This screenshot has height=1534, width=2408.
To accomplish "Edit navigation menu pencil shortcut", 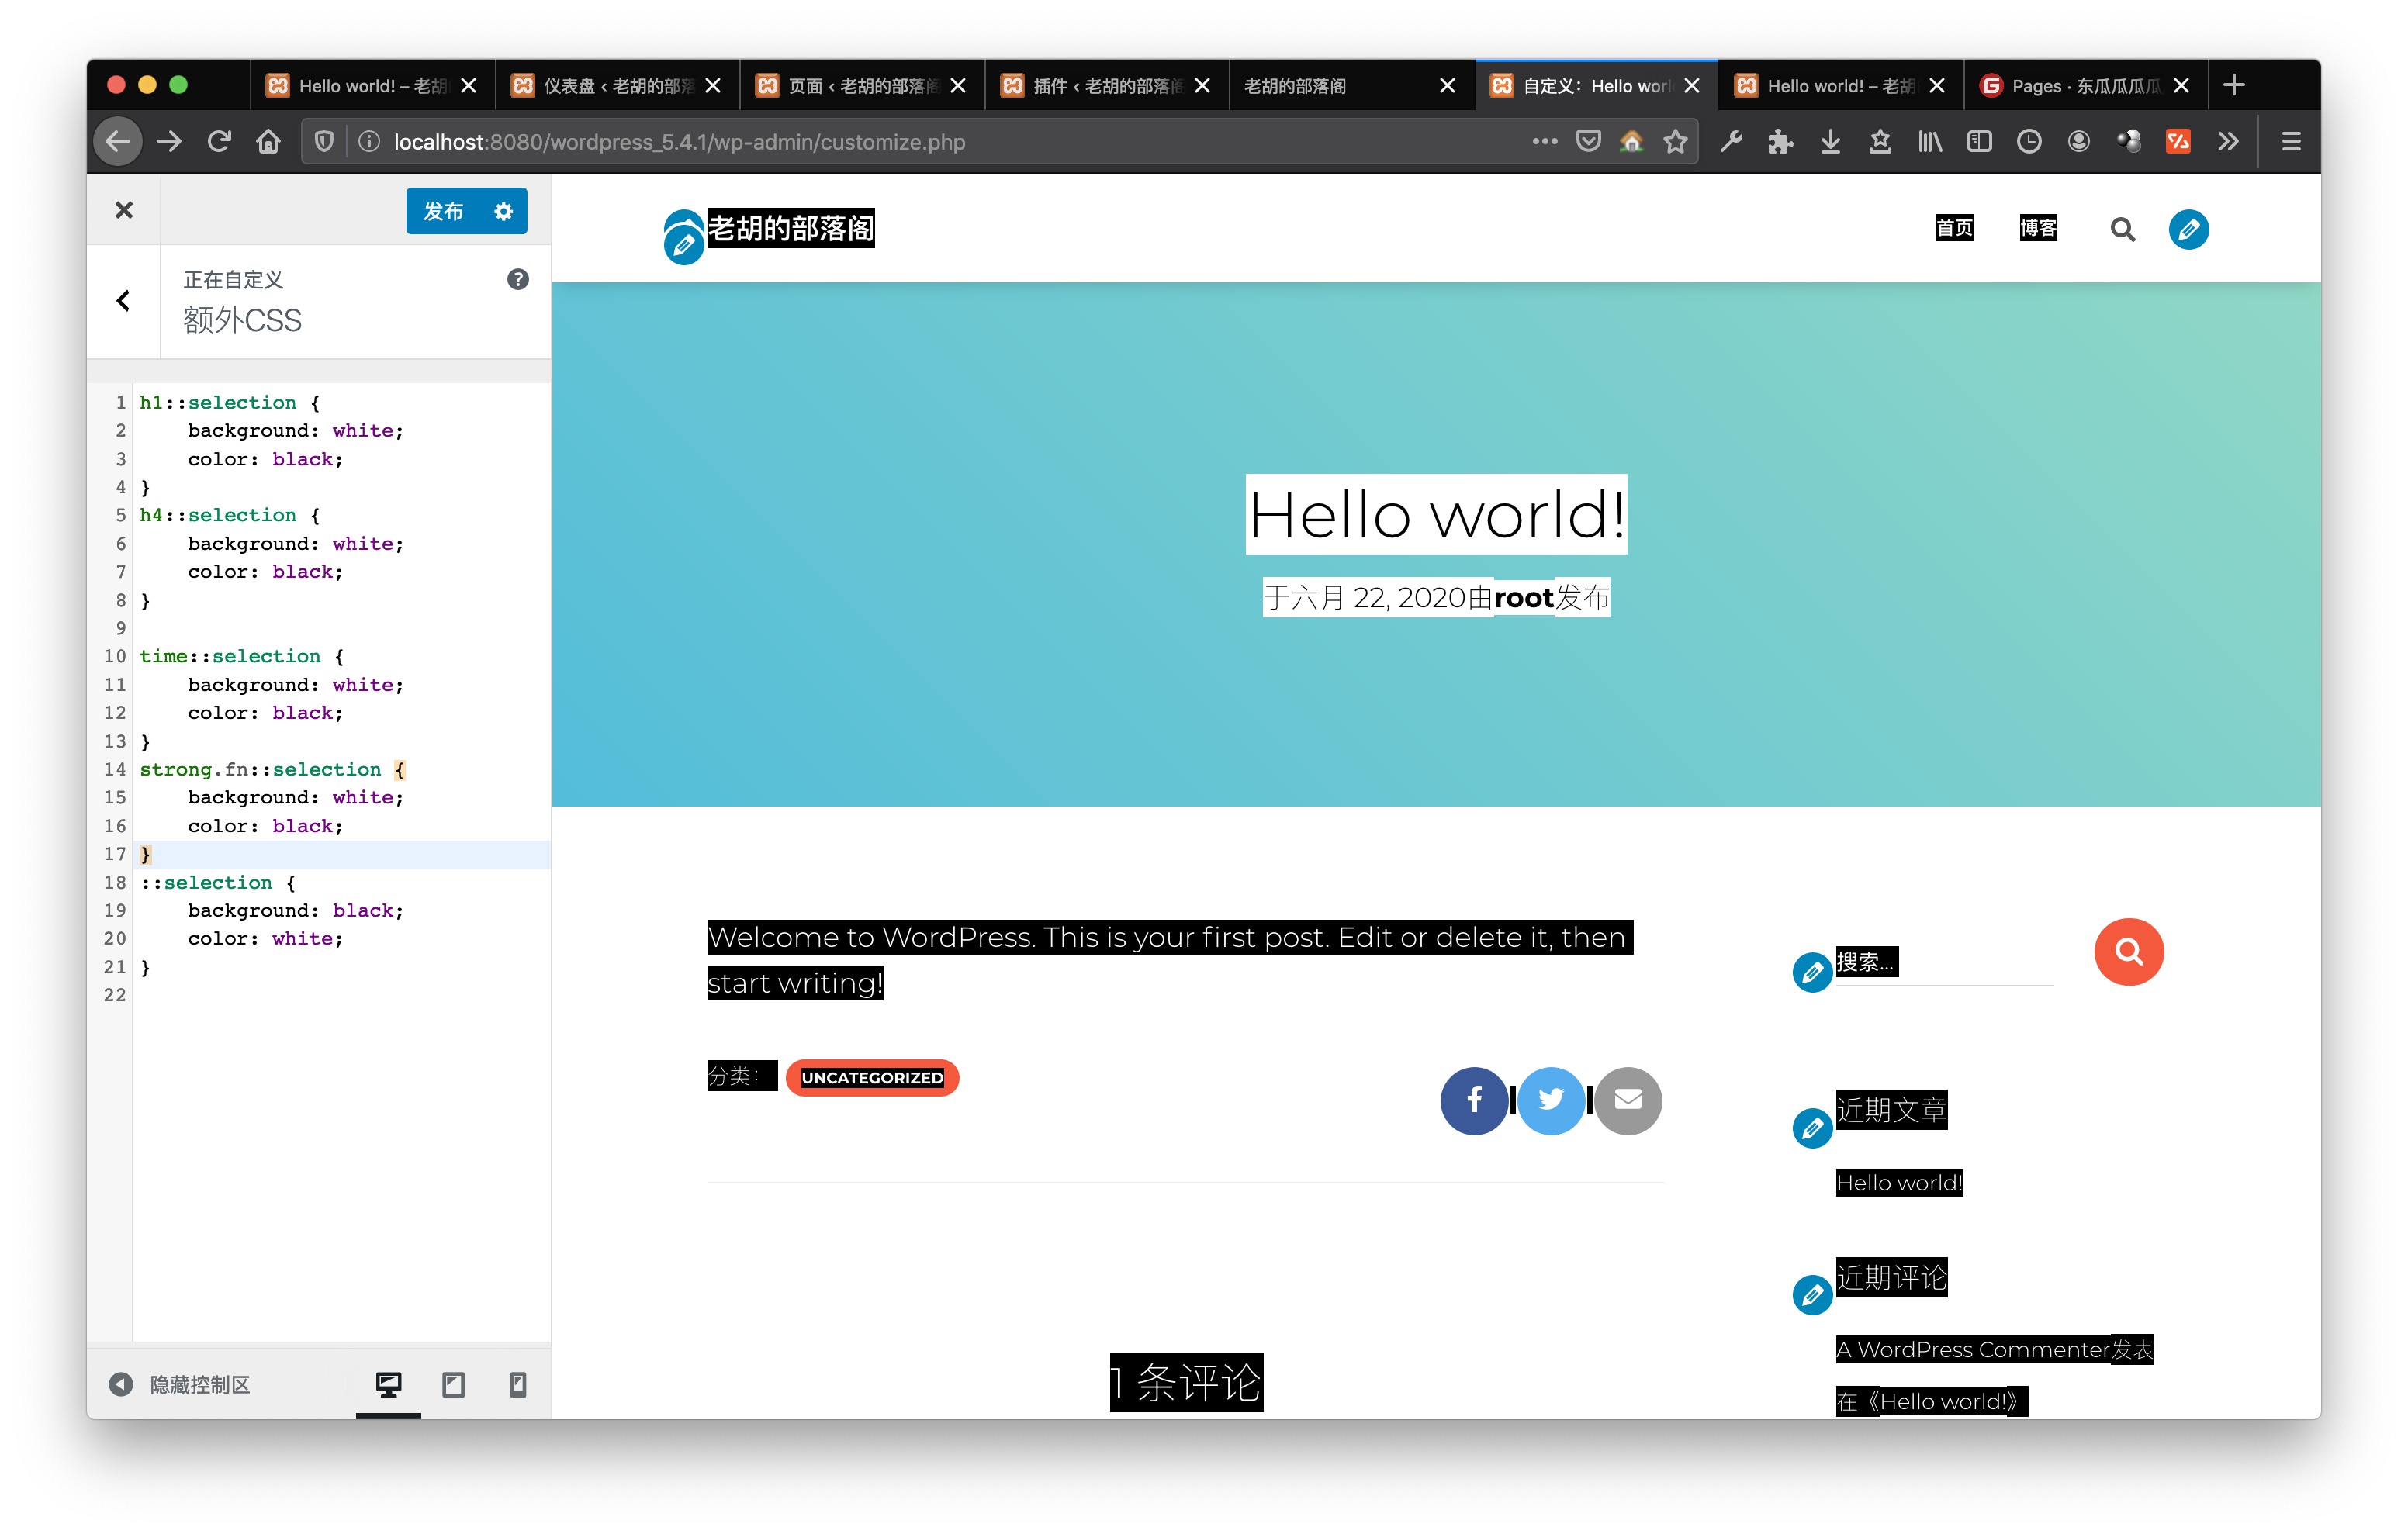I will pyautogui.click(x=2188, y=230).
